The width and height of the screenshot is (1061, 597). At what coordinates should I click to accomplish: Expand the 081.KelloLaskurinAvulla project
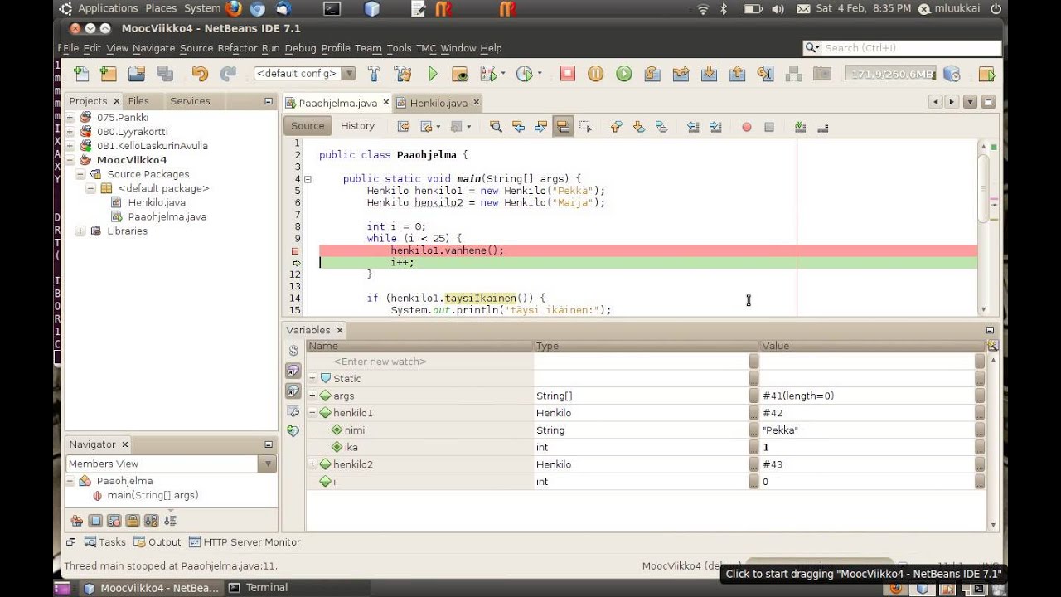(70, 146)
